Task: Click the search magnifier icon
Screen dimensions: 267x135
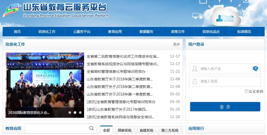Action: click(x=91, y=128)
